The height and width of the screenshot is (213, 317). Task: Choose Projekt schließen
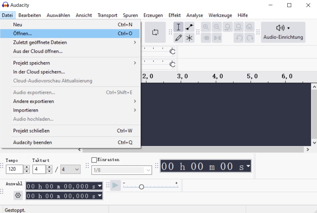click(70, 131)
